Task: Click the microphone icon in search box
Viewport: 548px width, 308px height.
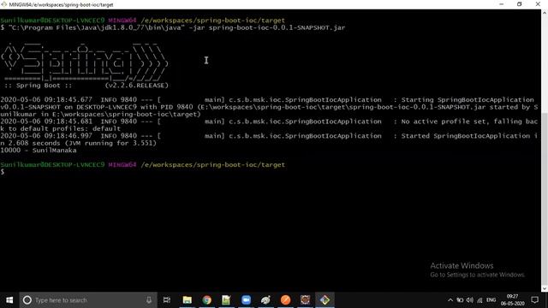Action: click(x=149, y=300)
